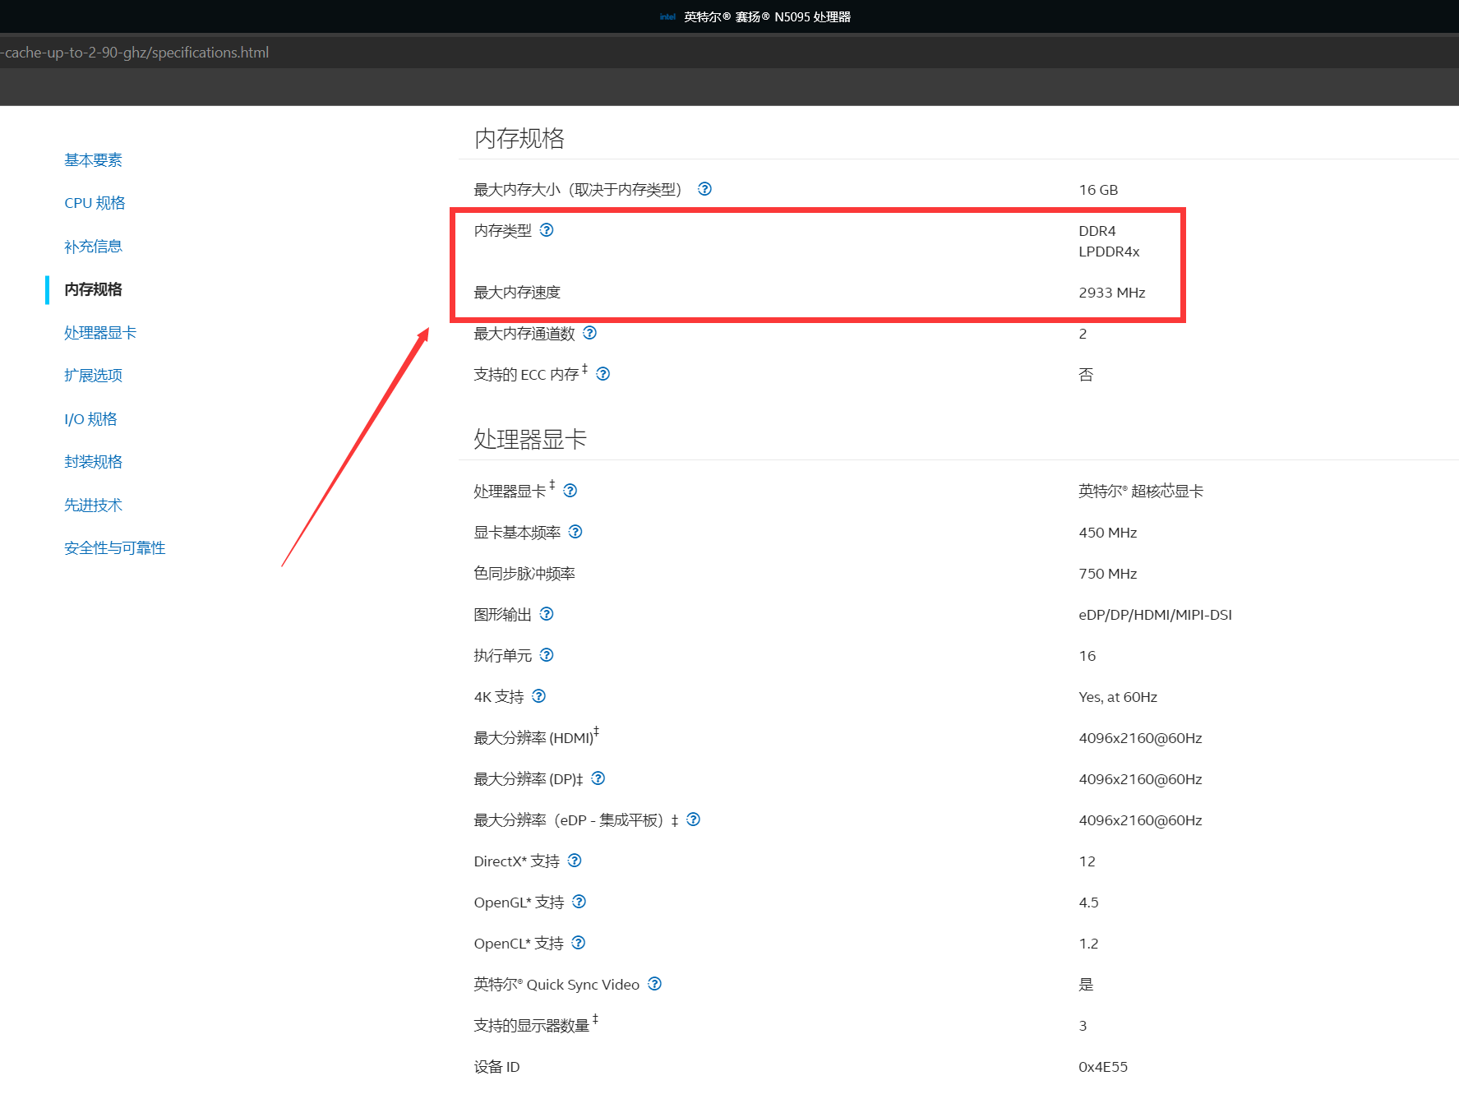Click the 内存规格 section heading
The height and width of the screenshot is (1108, 1459).
519,138
